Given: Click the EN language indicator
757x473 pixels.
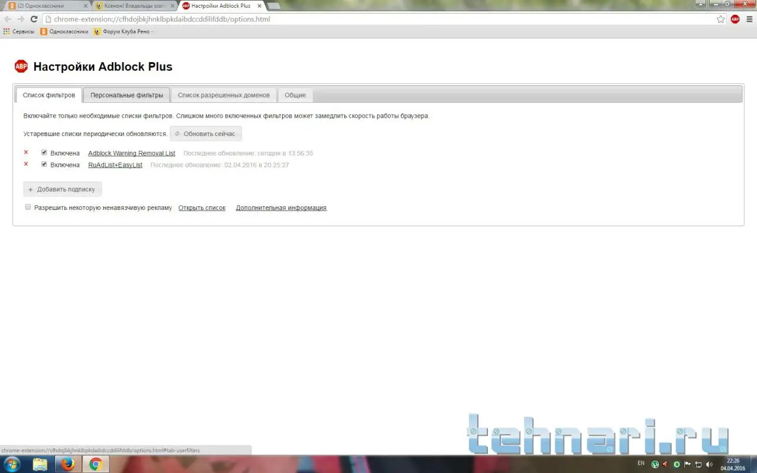Looking at the screenshot, I should (x=641, y=464).
